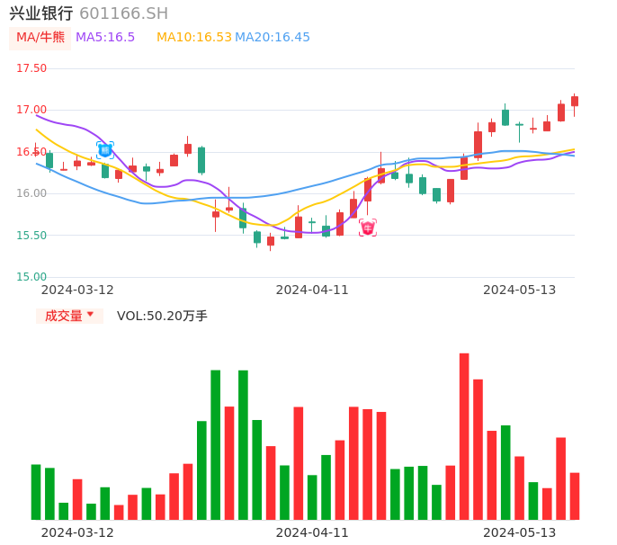Click the 2024-03-12 date label under volume chart

pyautogui.click(x=77, y=532)
